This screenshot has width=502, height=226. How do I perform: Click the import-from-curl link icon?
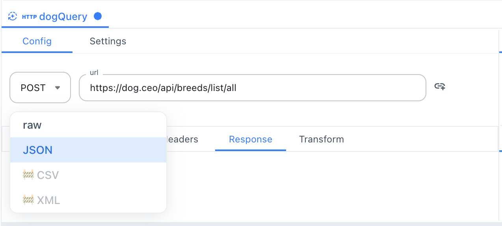tap(441, 87)
